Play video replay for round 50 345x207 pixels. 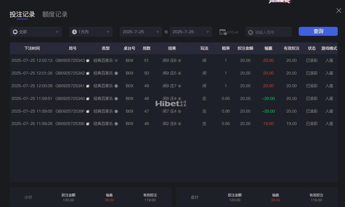pos(116,73)
